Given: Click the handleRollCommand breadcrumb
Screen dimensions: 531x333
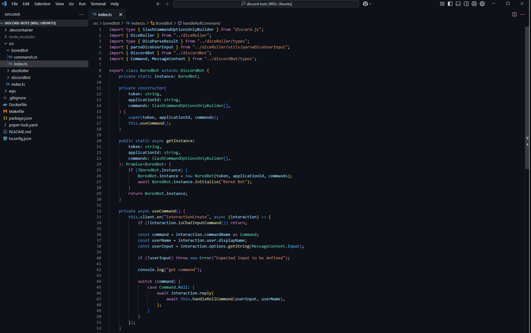Looking at the screenshot, I should 199,23.
